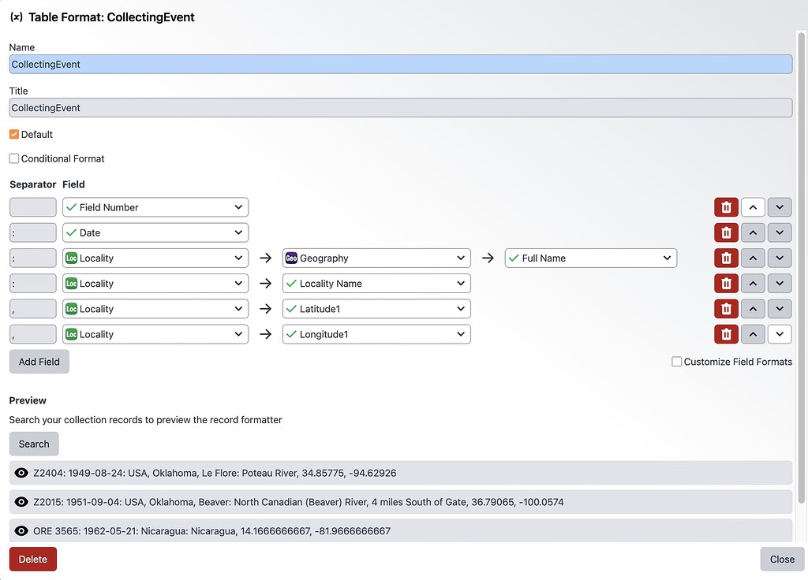Open the Geography field dropdown
The width and height of the screenshot is (808, 580).
tap(376, 258)
